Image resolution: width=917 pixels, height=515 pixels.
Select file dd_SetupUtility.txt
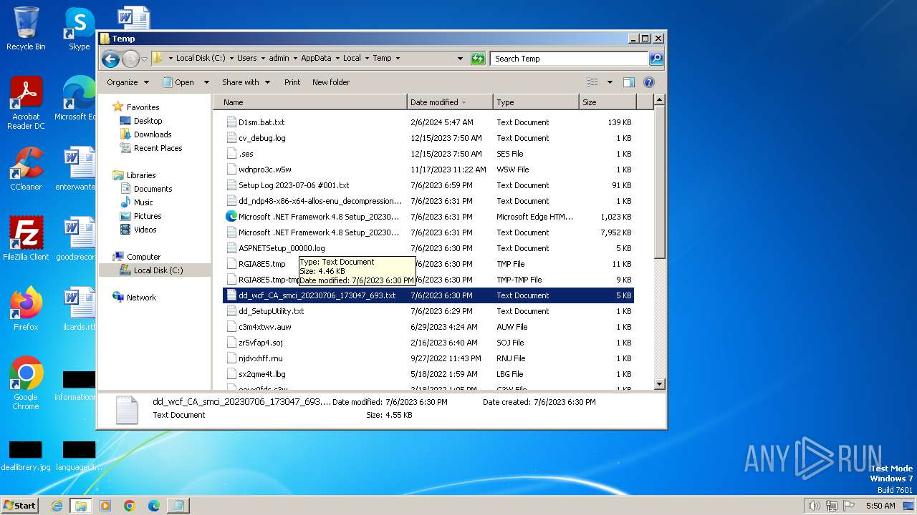[428, 311]
